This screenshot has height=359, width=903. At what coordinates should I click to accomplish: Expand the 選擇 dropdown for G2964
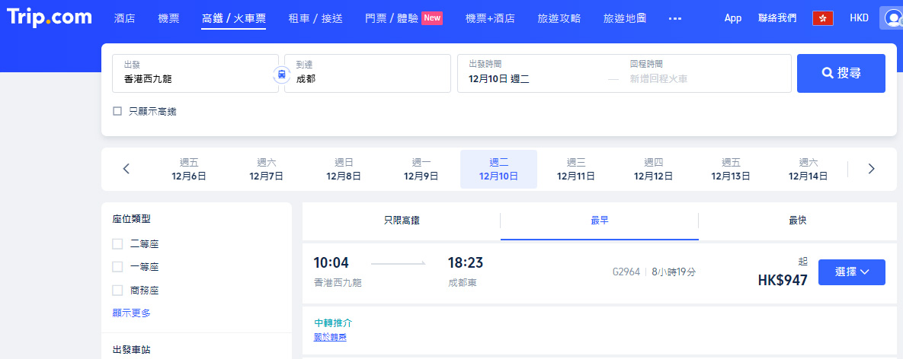(x=851, y=272)
